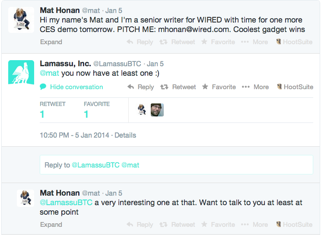Hide conversation under Lamassu tweet

[x=71, y=87]
